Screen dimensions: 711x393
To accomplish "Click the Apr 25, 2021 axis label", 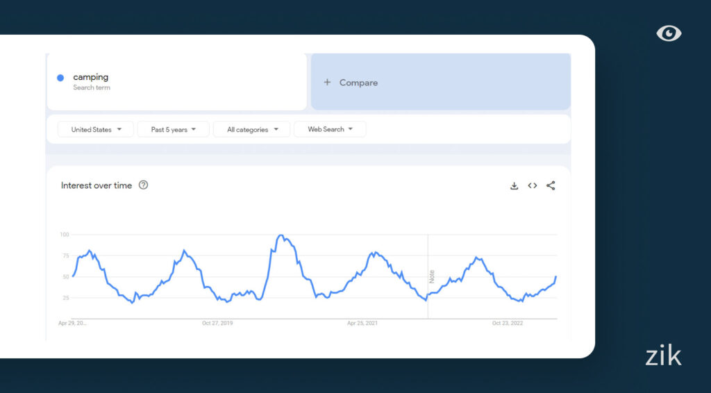I will (x=362, y=323).
